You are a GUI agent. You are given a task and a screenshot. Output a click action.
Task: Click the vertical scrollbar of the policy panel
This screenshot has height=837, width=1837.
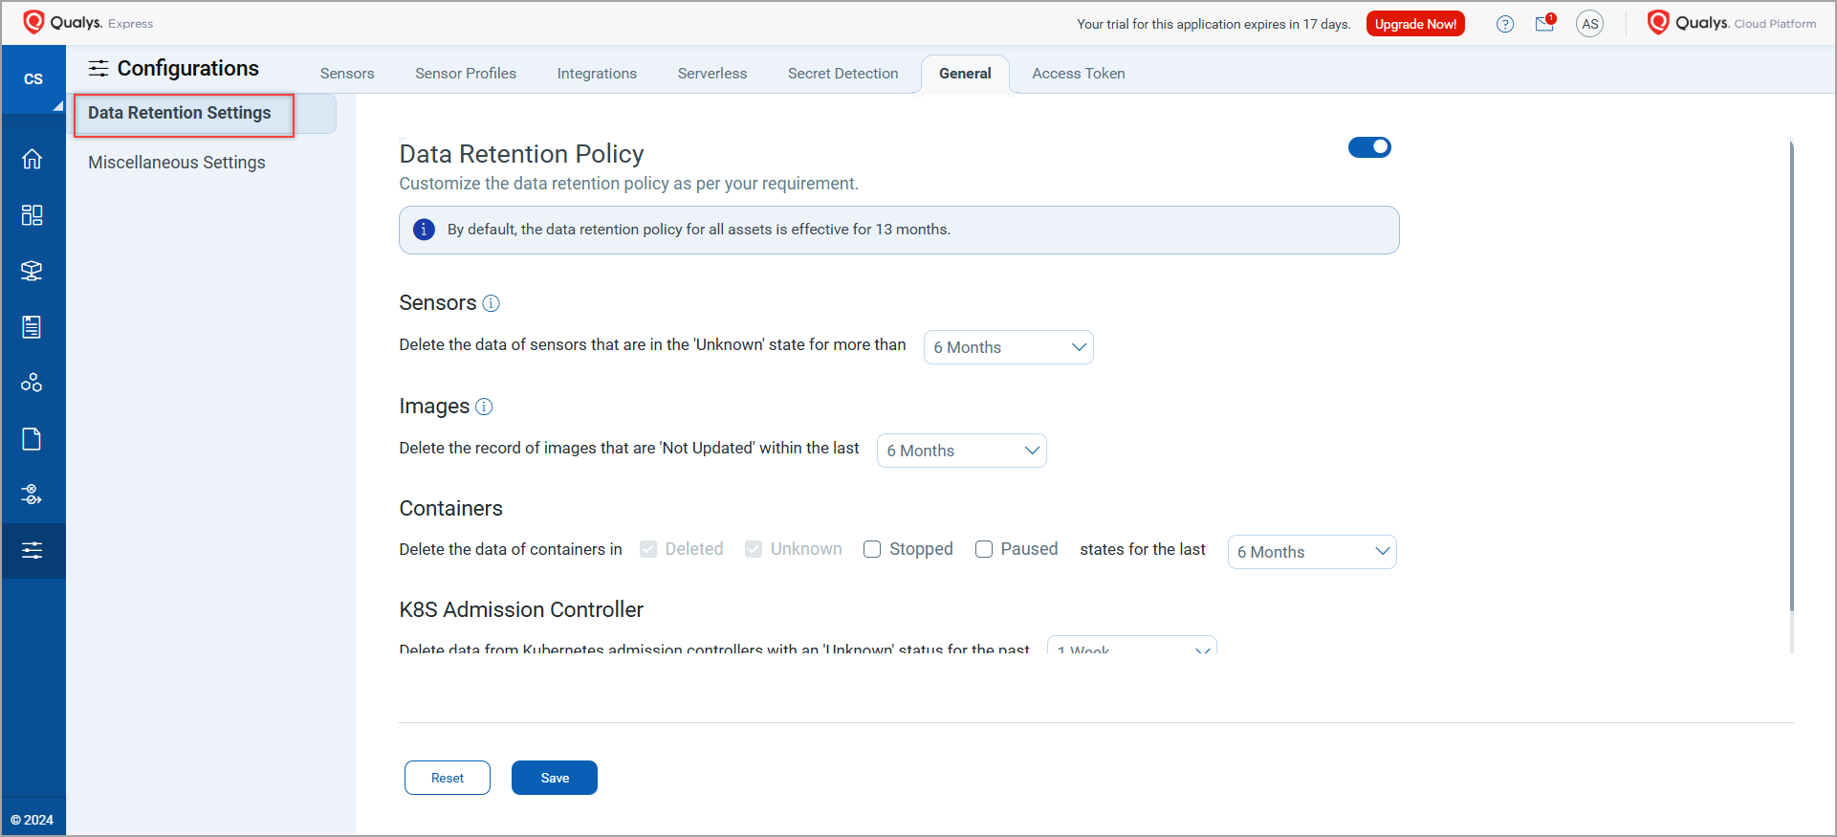[1791, 376]
